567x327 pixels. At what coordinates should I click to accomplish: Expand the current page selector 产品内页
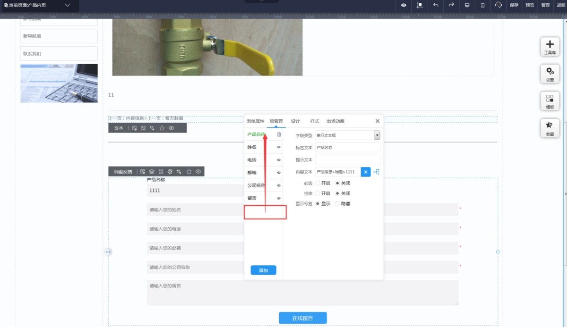click(68, 5)
